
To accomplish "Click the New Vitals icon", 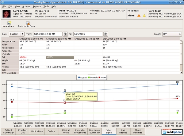I will [9, 23].
